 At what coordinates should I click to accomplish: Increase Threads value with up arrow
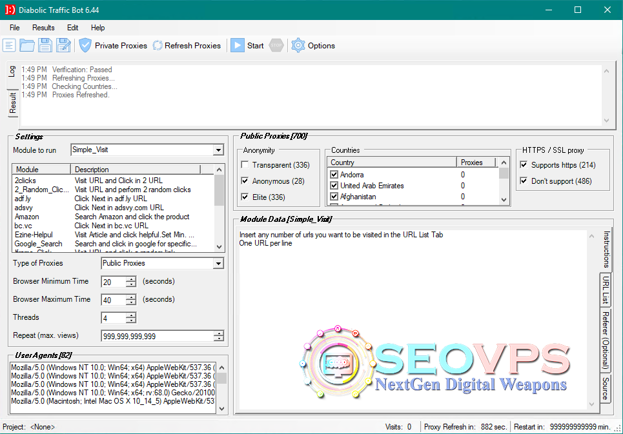click(130, 315)
